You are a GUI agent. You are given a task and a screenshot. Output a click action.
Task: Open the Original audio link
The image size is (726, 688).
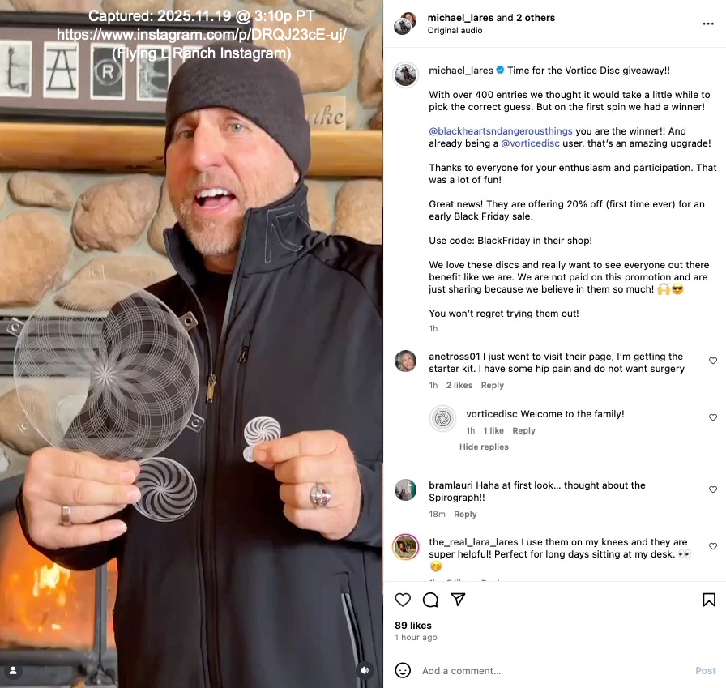[x=455, y=30]
